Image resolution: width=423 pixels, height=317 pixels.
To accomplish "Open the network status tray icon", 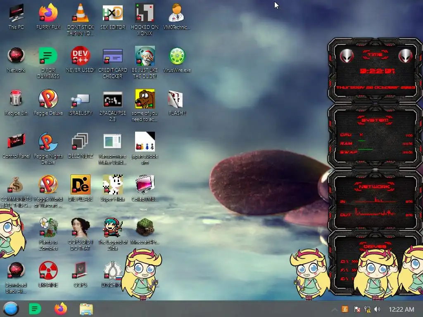I will tap(367, 309).
